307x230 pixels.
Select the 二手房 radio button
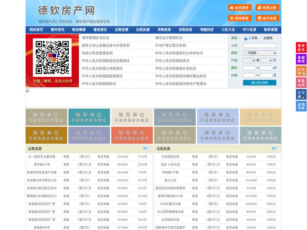(x=246, y=39)
